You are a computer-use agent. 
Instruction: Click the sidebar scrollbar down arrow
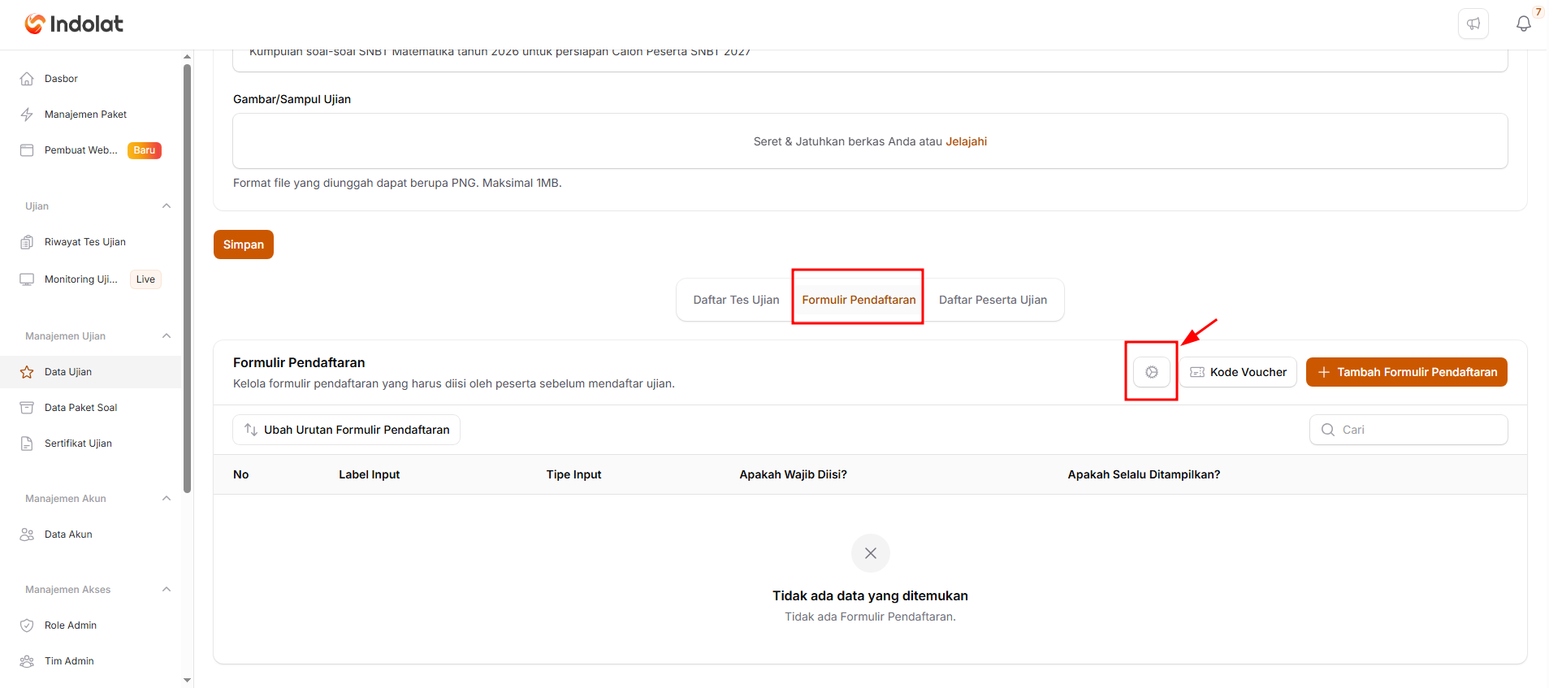188,681
